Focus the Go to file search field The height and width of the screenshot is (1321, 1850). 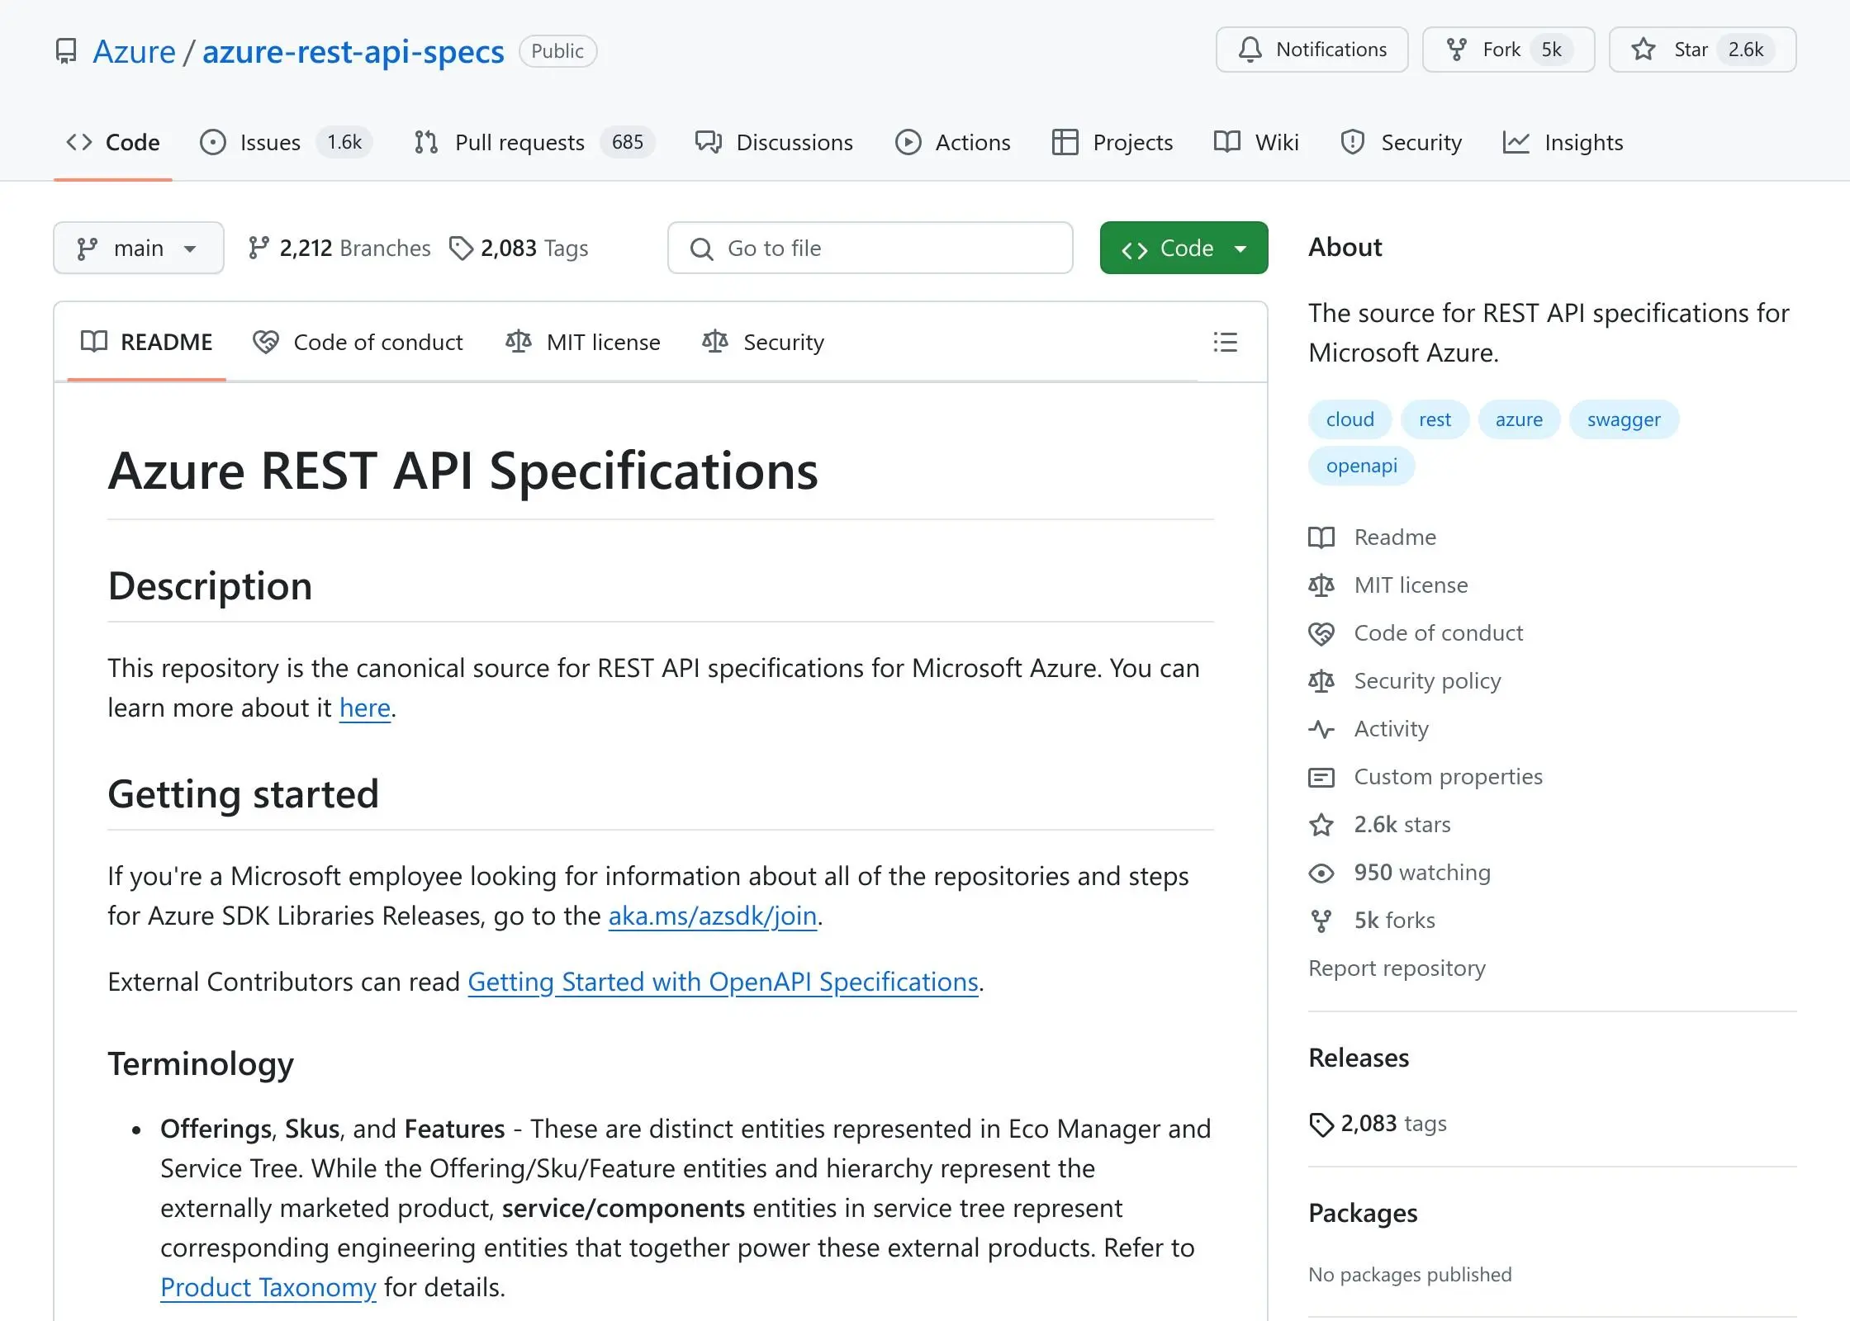pos(870,248)
